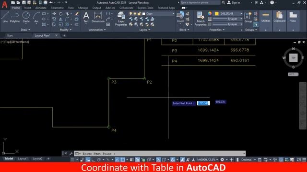Select the Copy objects tool
Image resolution: width=307 pixels, height=172 pixels.
pos(54,19)
